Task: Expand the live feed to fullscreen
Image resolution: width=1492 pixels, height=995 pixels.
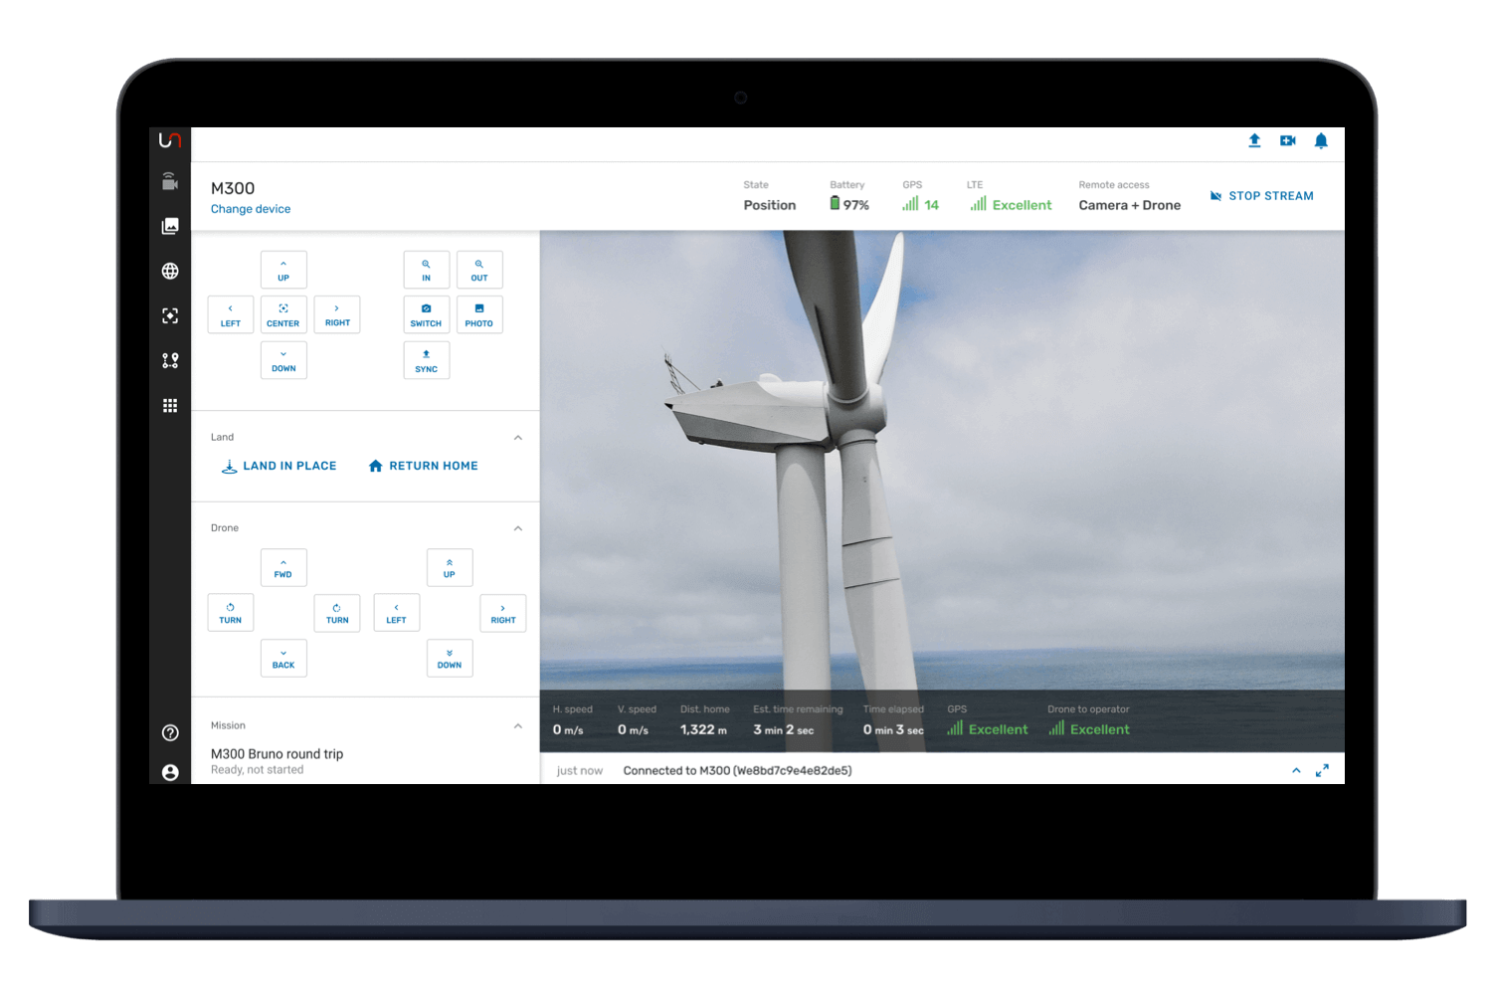Action: [1323, 770]
